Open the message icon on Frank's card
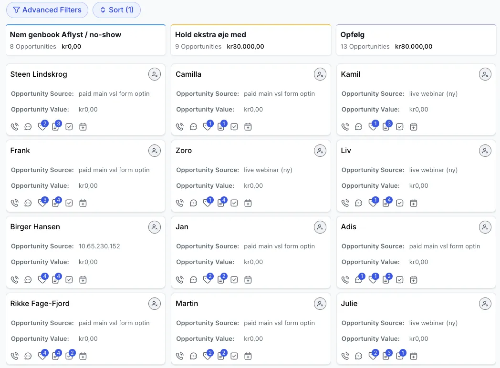The height and width of the screenshot is (368, 500). click(28, 203)
